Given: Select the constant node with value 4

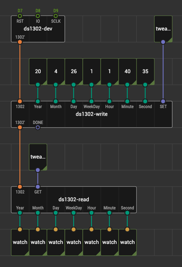Looking at the screenshot, I should (56, 71).
